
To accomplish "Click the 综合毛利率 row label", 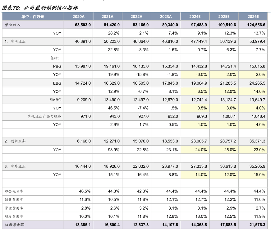I will (x=14, y=191).
